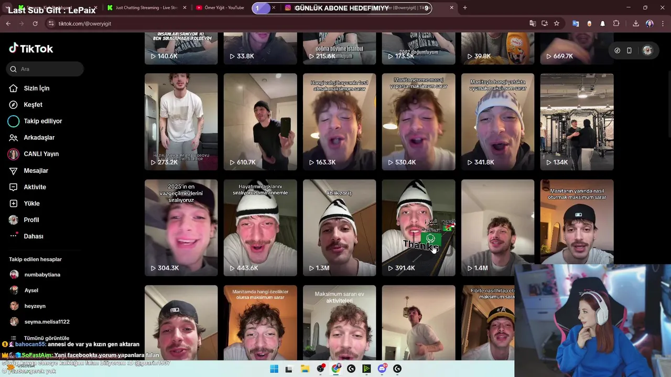Open video with 610.7K views

click(260, 121)
